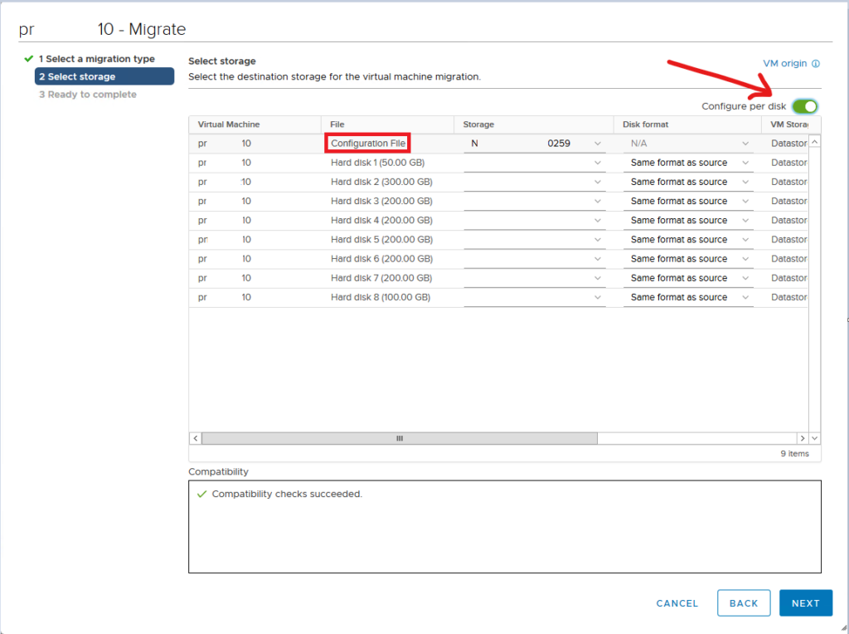Open the Storage dropdown for Configuration File row
Screen dimensions: 849x634
pos(599,143)
